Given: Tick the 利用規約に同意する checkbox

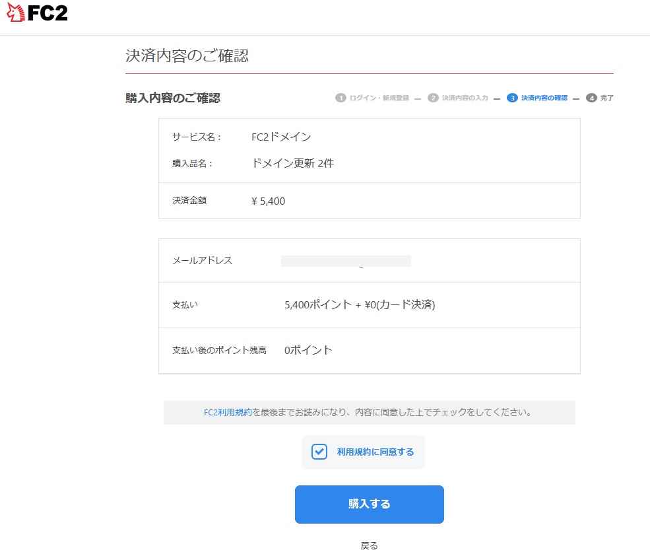Looking at the screenshot, I should (319, 452).
